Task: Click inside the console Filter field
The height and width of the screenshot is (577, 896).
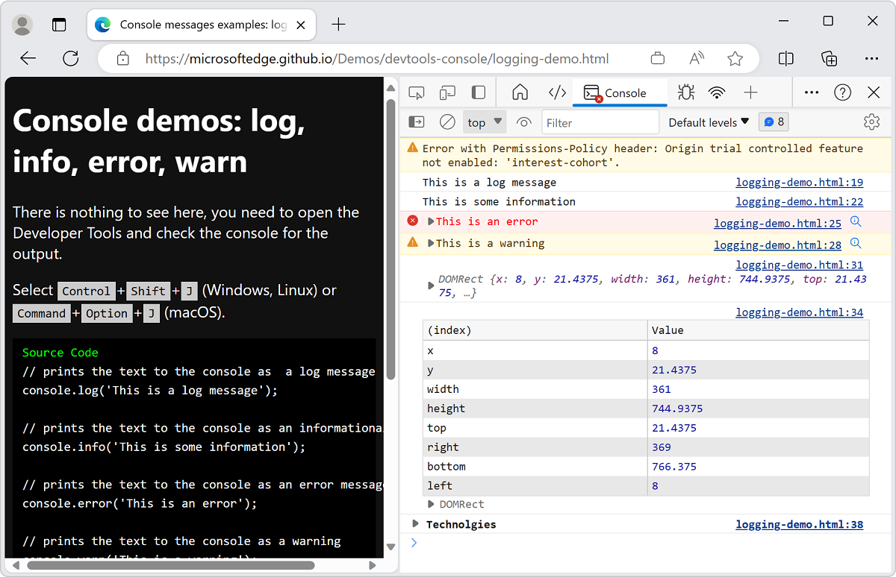Action: tap(600, 122)
